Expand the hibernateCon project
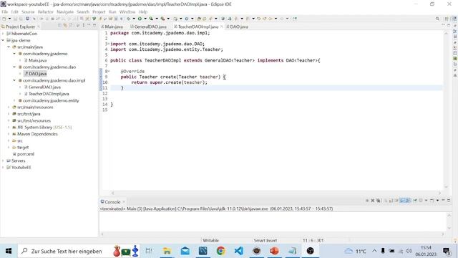This screenshot has height=258, width=458. [x=3, y=34]
